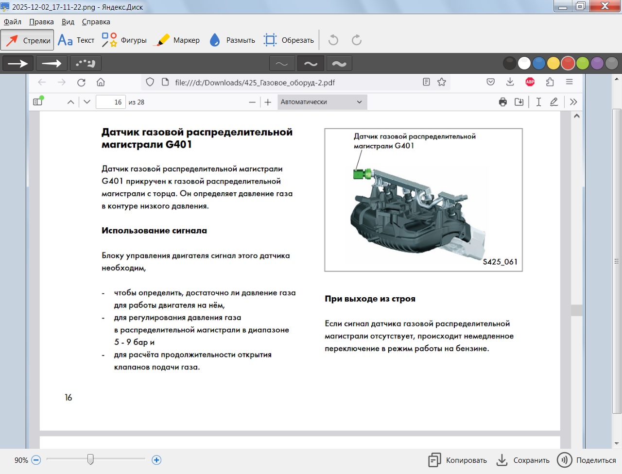622x474 pixels.
Task: Toggle the Arrows (Стрелки) tool
Action: click(27, 40)
